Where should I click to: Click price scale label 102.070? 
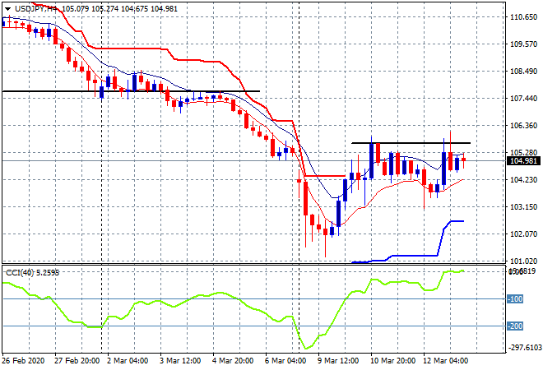[x=523, y=234]
